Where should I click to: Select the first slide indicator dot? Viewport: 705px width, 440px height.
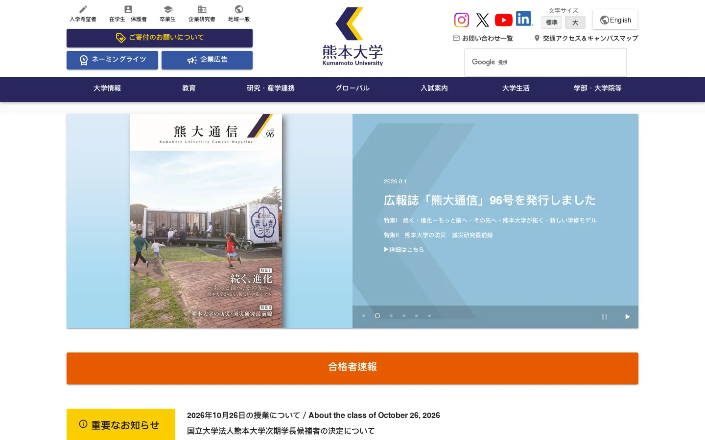click(x=364, y=316)
